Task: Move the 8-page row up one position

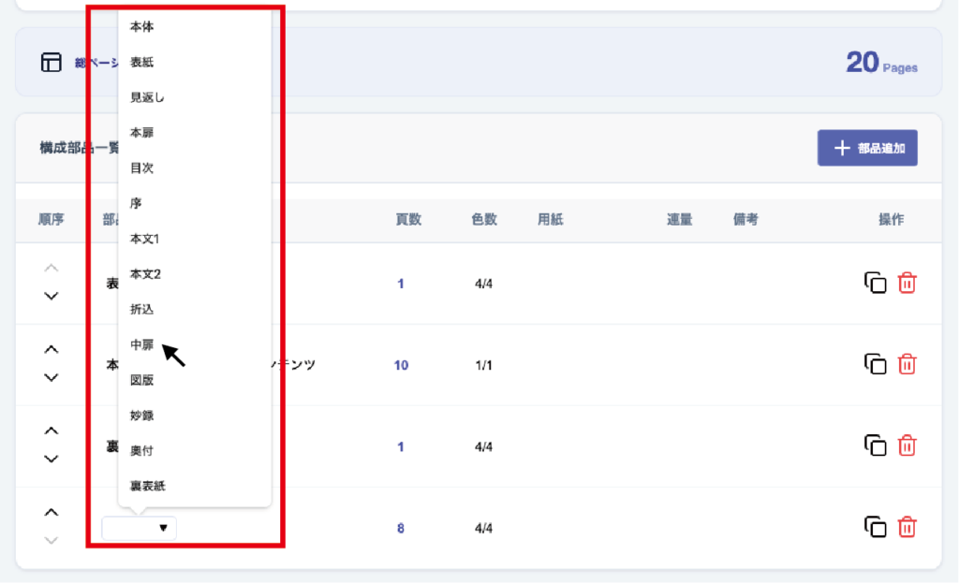Action: point(52,513)
